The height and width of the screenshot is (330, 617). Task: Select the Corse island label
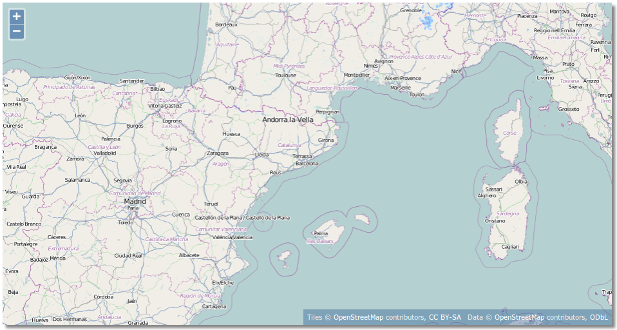pyautogui.click(x=509, y=133)
